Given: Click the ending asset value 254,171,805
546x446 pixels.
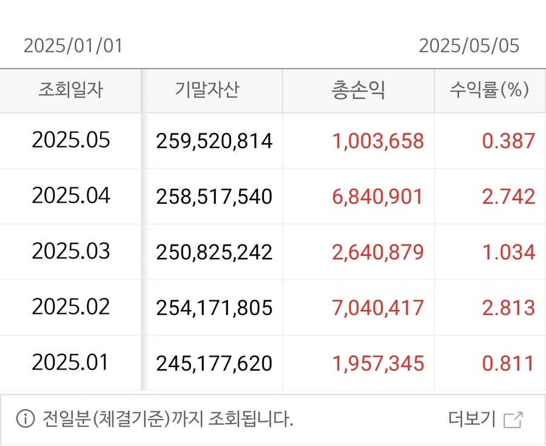Looking at the screenshot, I should click(214, 308).
